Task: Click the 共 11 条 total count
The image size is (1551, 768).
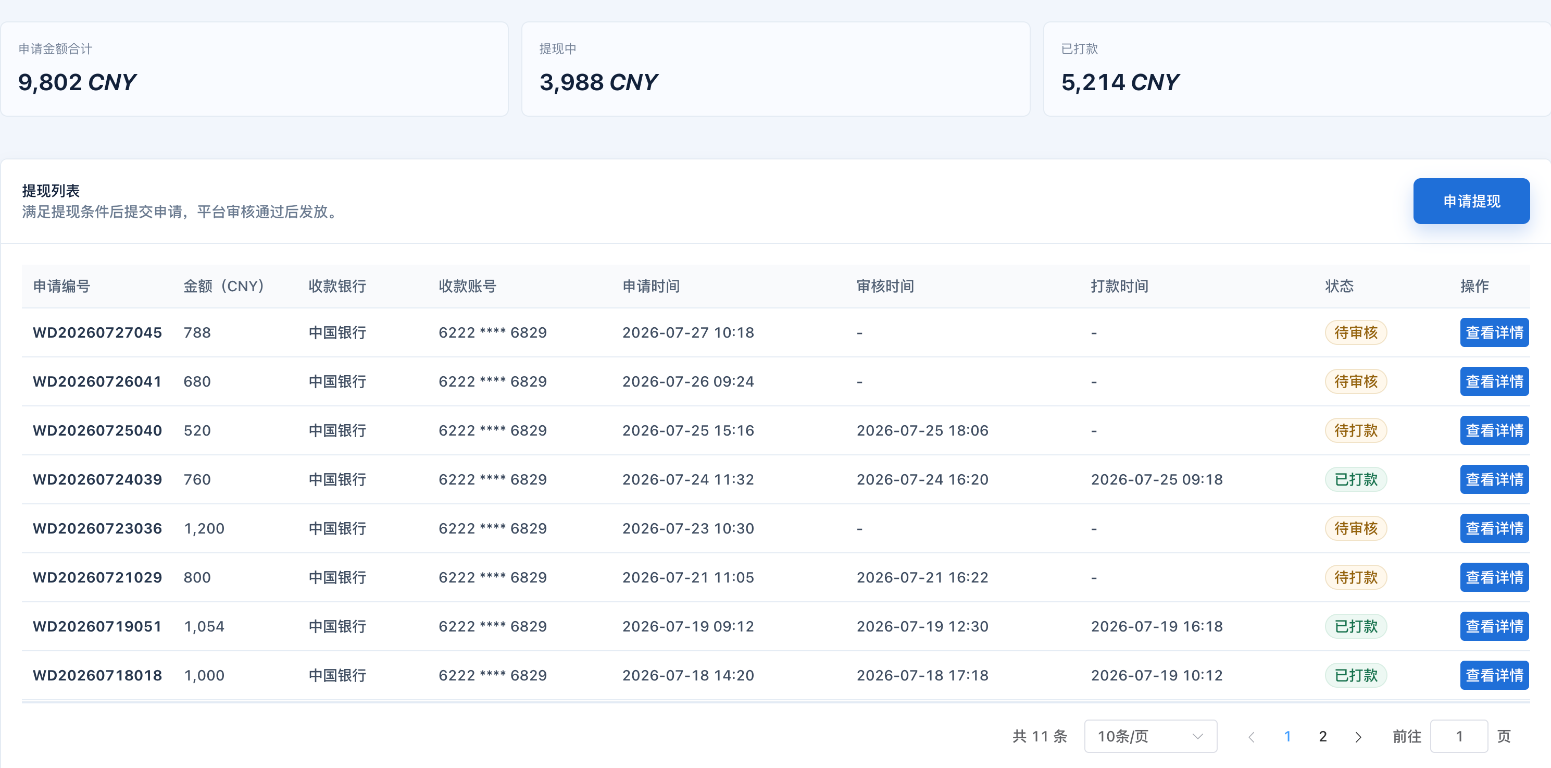Action: pyautogui.click(x=1039, y=736)
